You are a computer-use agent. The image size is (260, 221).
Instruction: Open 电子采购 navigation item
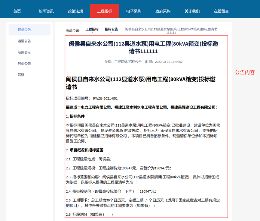pos(134,11)
